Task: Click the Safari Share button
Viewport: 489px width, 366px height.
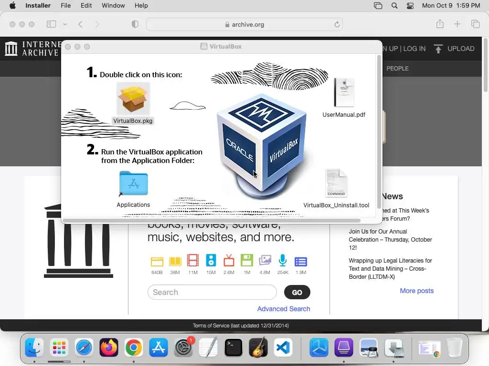Action: coord(440,24)
